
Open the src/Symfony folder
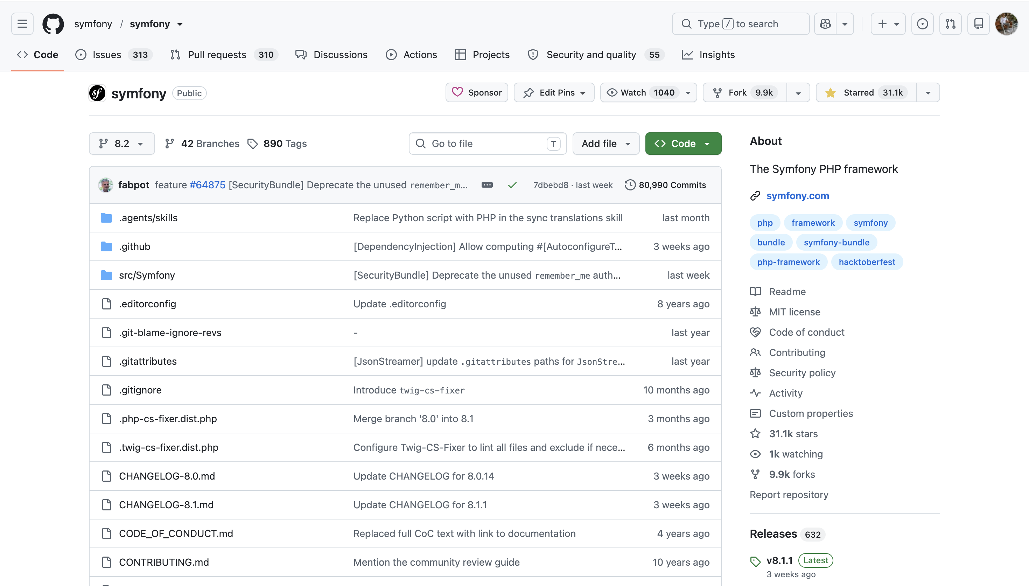tap(147, 275)
